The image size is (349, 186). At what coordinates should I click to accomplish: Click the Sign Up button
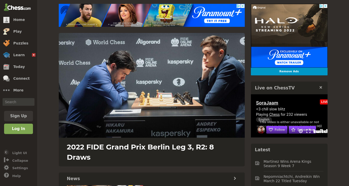[x=18, y=116]
